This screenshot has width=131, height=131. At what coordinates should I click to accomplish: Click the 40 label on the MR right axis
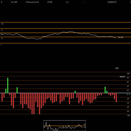point(128,86)
